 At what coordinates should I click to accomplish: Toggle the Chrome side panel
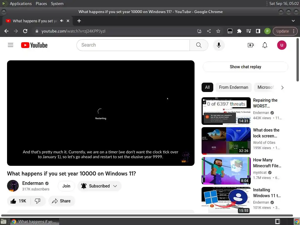pyautogui.click(x=258, y=31)
